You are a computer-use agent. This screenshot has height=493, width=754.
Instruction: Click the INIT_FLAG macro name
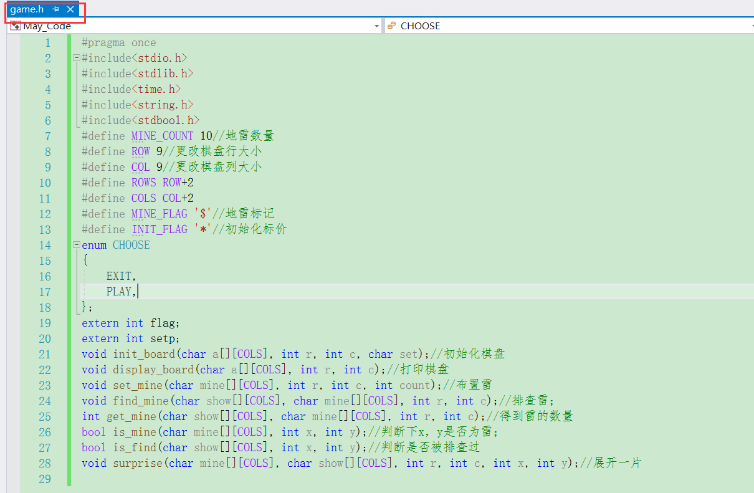click(159, 229)
